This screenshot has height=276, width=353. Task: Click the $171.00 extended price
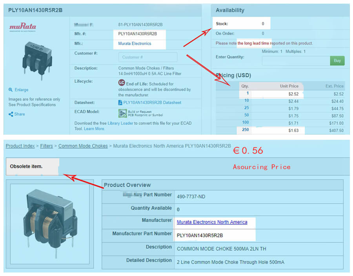point(337,123)
